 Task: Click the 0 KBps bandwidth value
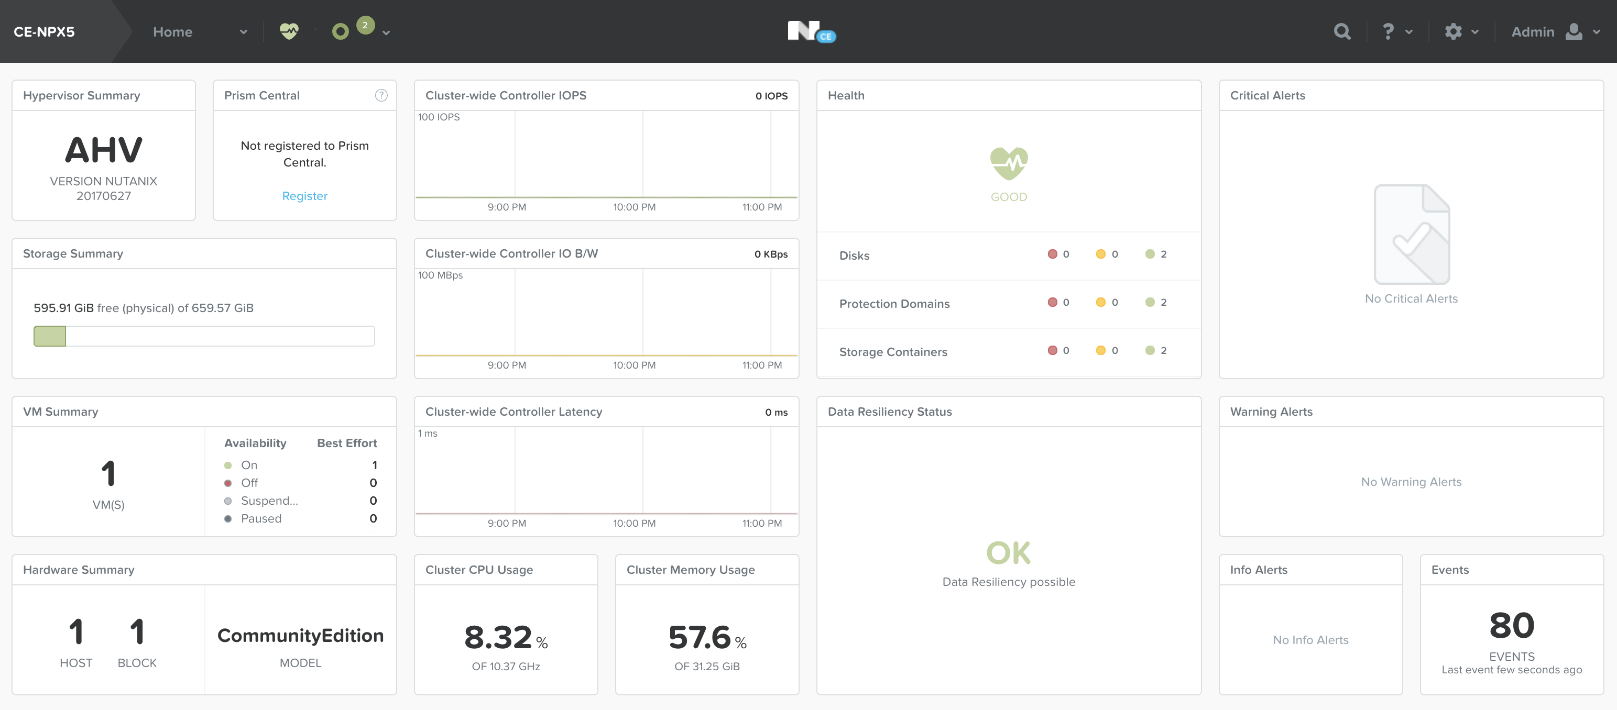click(771, 254)
